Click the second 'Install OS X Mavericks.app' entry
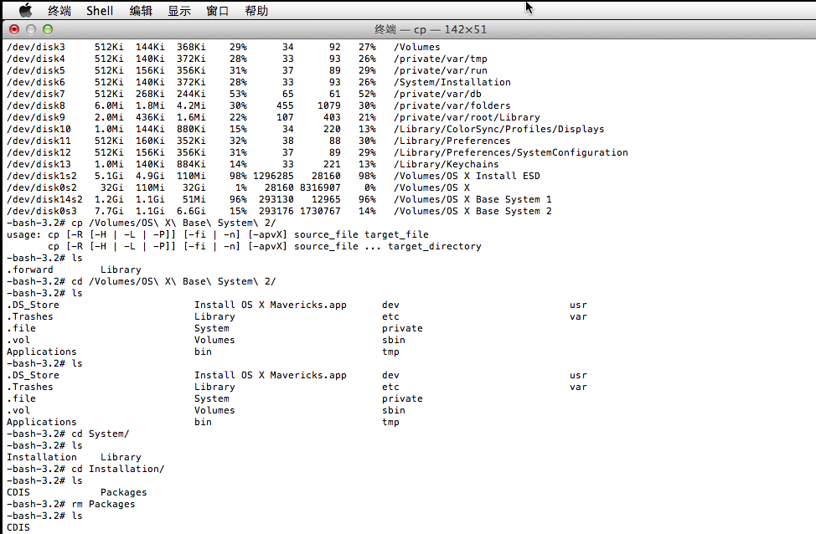 tap(271, 375)
